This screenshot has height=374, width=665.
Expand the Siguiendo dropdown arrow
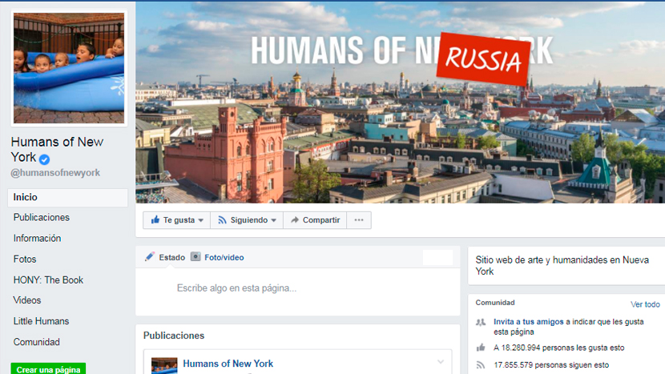point(273,220)
